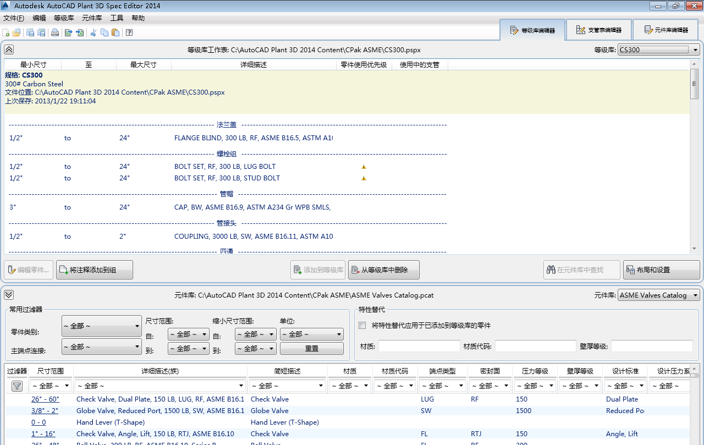Click the save-as toolbar icon
This screenshot has height=445, width=704.
[x=41, y=32]
